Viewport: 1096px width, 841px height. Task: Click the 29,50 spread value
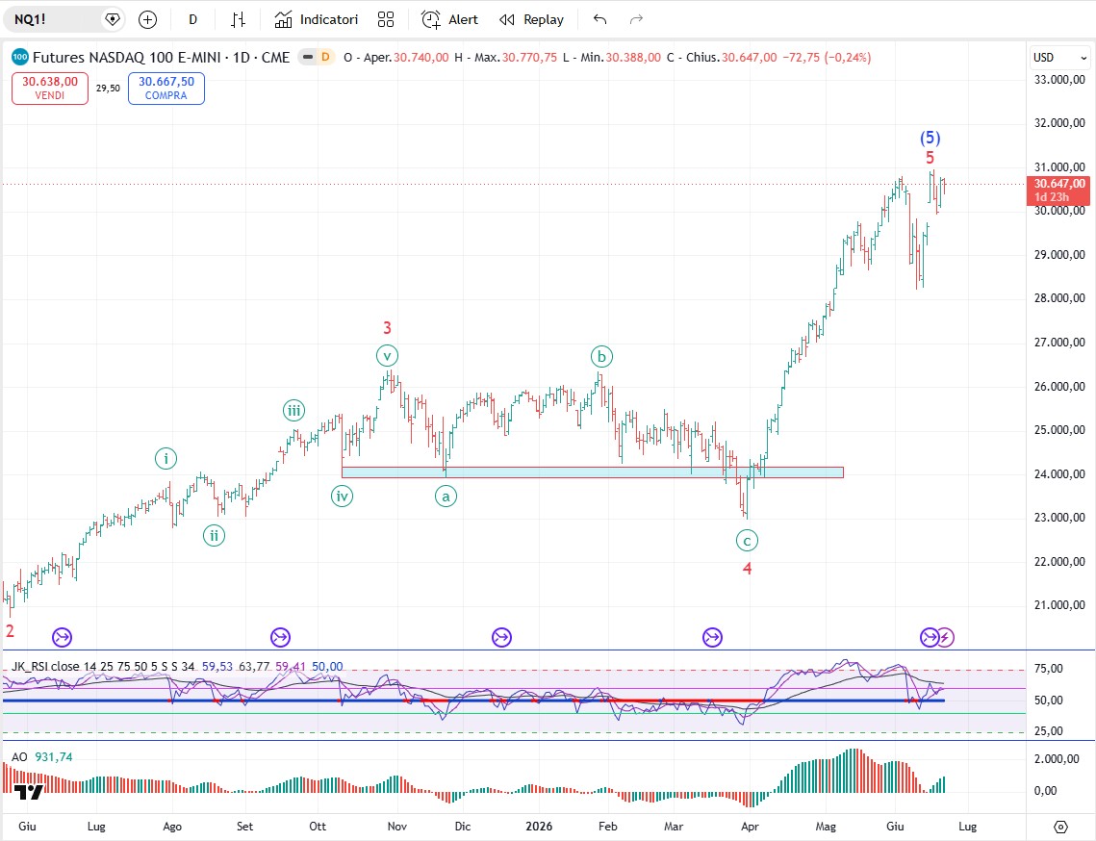point(108,89)
